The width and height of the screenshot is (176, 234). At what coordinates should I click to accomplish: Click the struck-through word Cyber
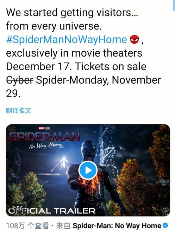(x=20, y=80)
